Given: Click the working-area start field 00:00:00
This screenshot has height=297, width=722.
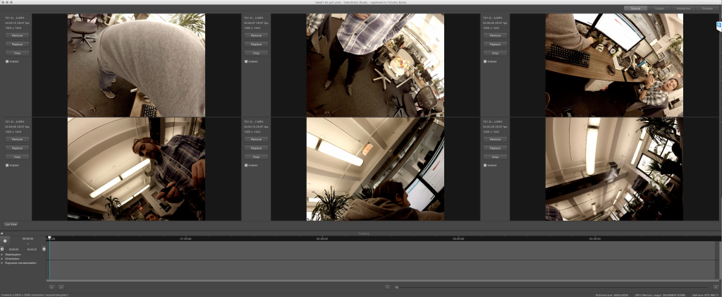Looking at the screenshot, I should (14, 249).
